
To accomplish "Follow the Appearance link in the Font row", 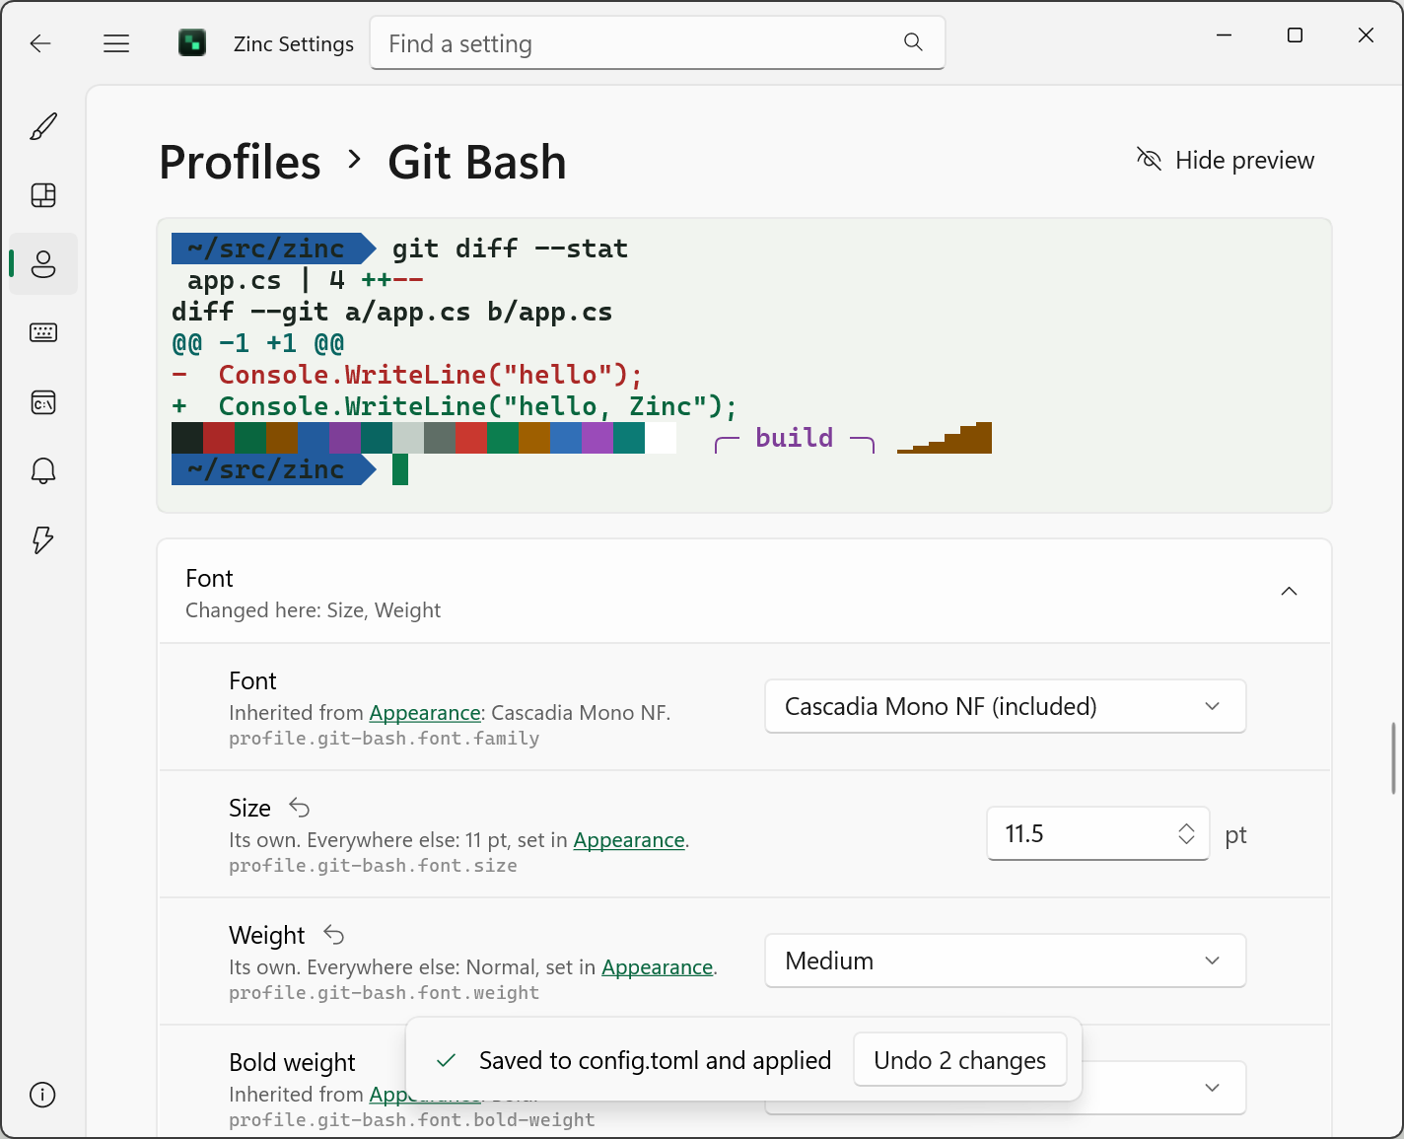I will (425, 713).
